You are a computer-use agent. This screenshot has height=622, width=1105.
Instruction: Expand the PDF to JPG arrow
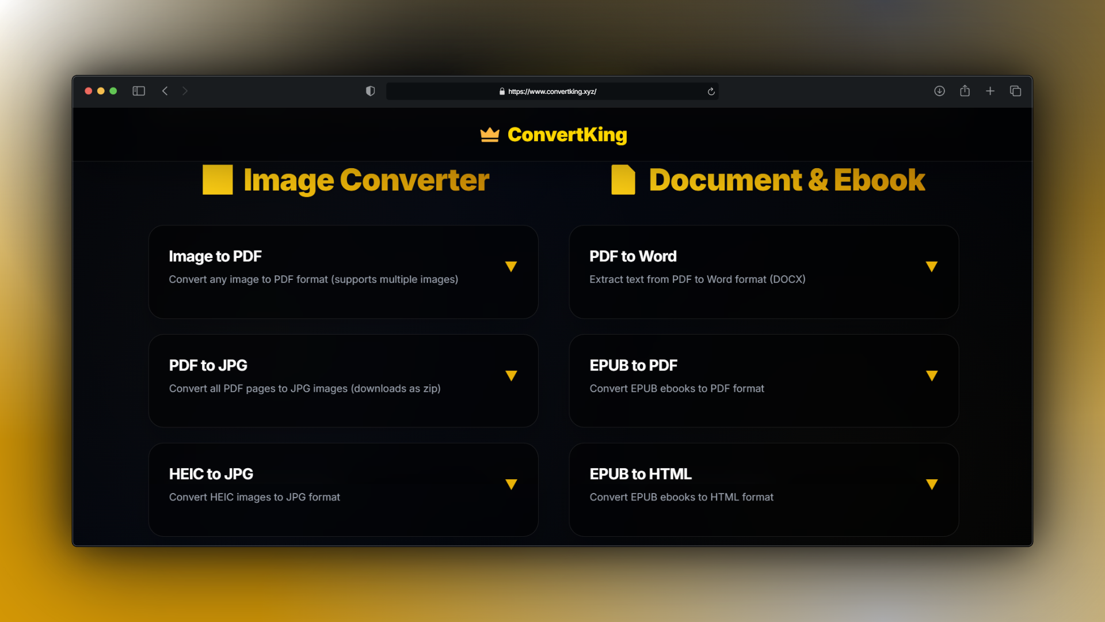[511, 376]
